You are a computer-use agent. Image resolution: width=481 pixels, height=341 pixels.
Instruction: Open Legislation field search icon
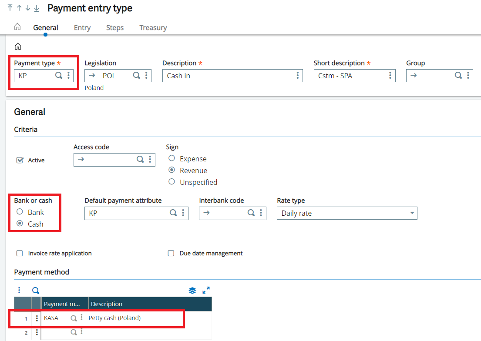[x=136, y=75]
